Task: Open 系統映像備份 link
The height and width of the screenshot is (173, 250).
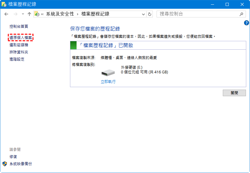Action: tap(21, 164)
